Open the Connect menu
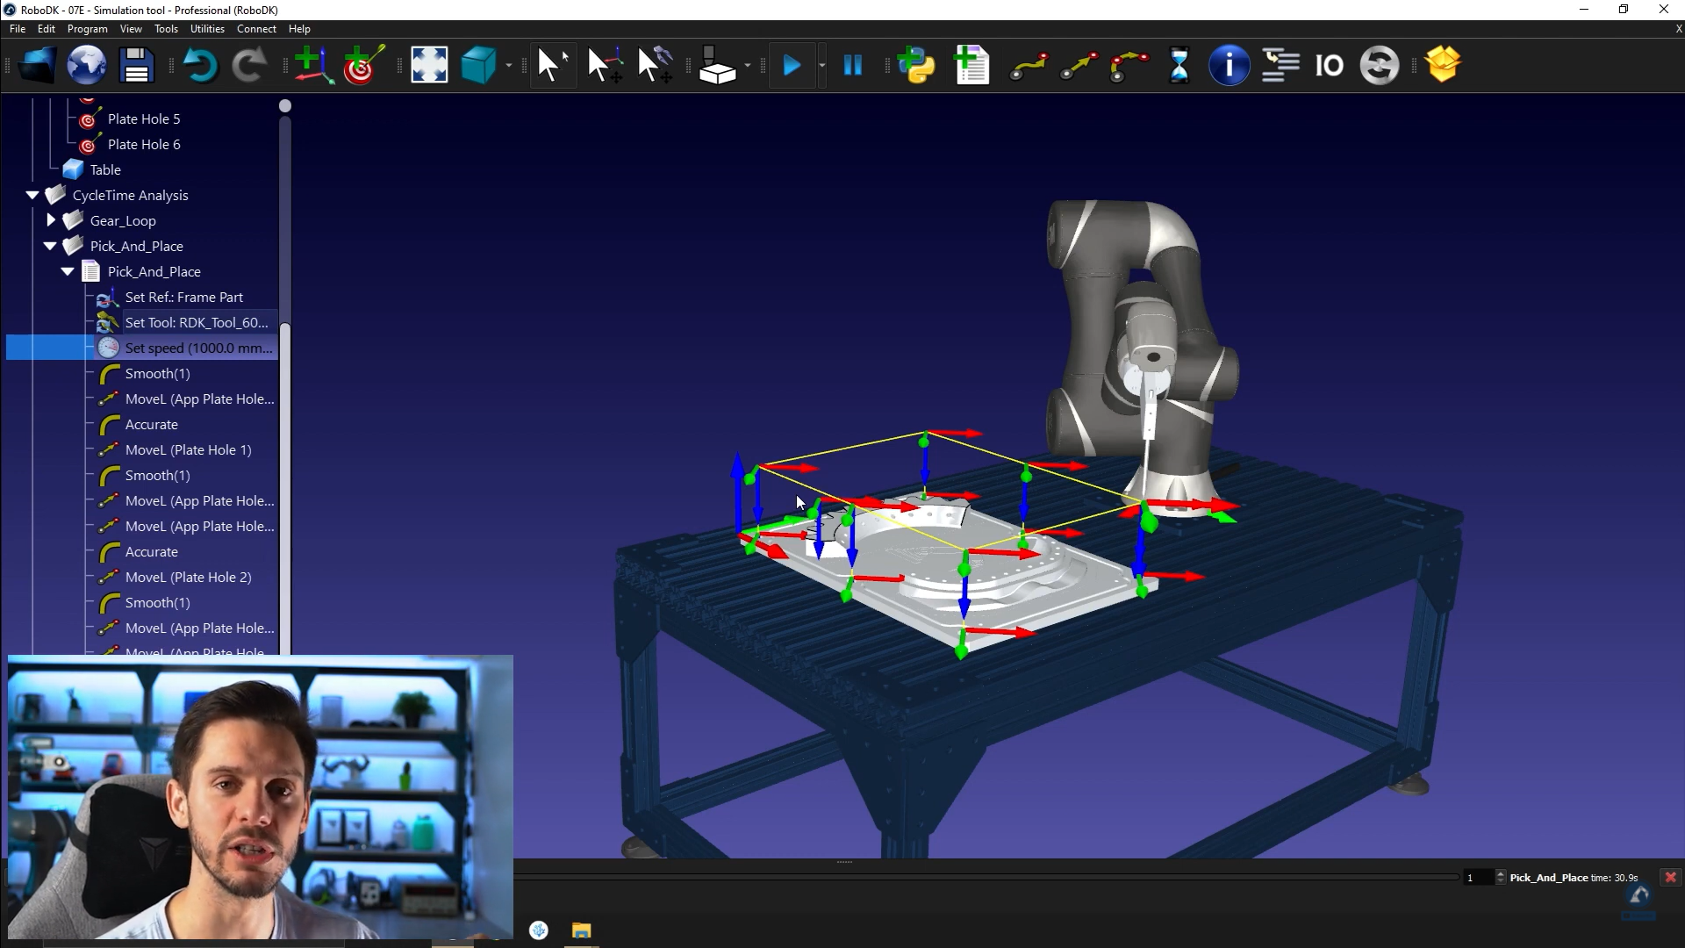 (256, 29)
